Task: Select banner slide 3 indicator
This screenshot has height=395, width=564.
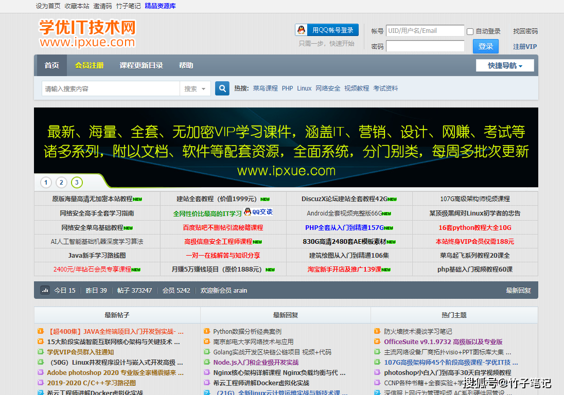Action: [77, 182]
